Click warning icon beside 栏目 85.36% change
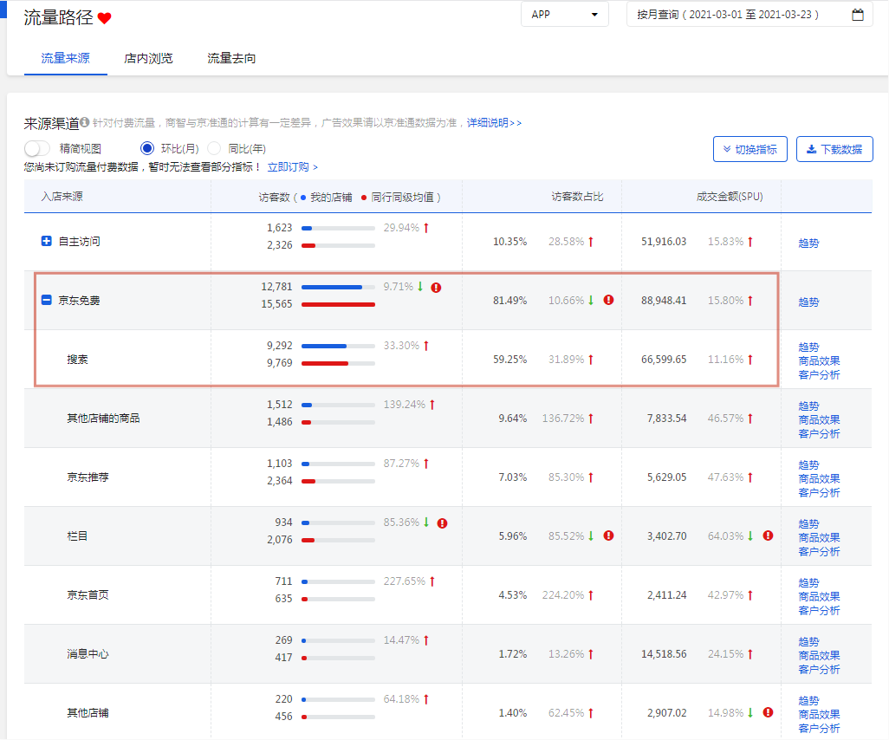 [442, 523]
